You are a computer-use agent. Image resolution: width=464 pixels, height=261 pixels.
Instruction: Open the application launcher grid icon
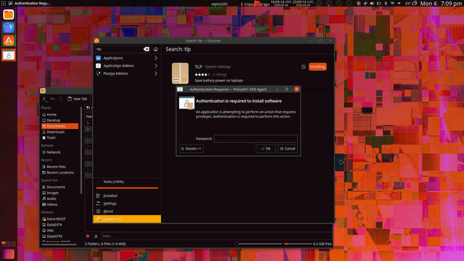point(3,3)
